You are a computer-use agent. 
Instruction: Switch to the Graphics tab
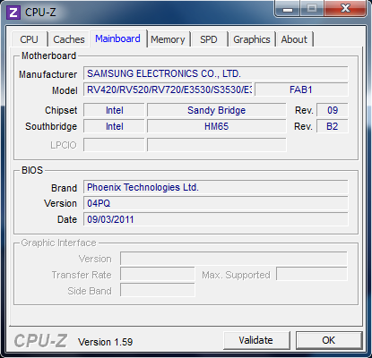point(252,39)
